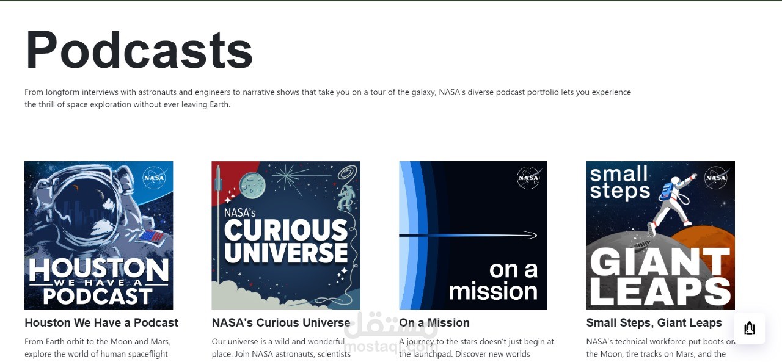Click the description 'NASA's technical workforce put boots'

pyautogui.click(x=660, y=348)
